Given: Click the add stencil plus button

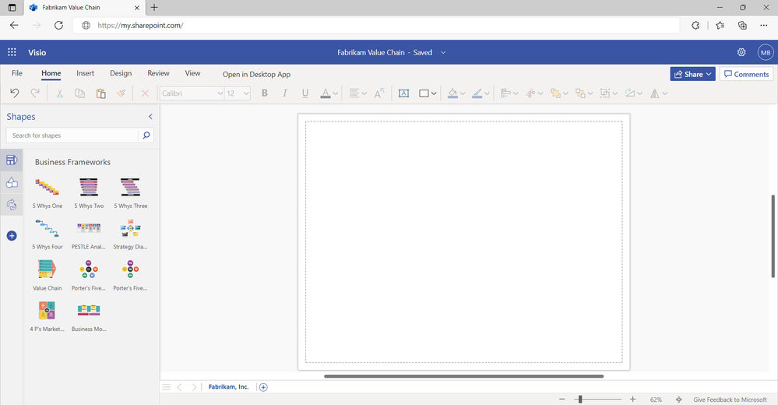Looking at the screenshot, I should pyautogui.click(x=12, y=236).
